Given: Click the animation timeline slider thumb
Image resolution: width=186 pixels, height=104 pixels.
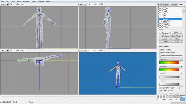Looking at the screenshot, I should pos(65,97).
